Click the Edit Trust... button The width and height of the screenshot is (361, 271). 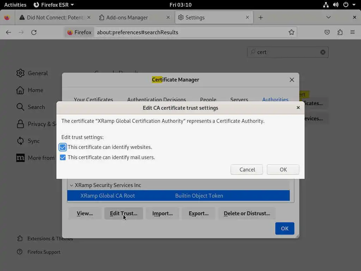124,213
